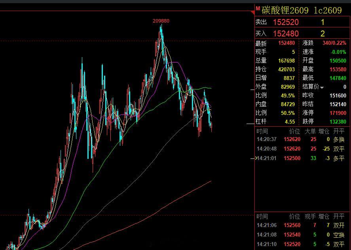Image resolution: width=351 pixels, height=250 pixels.
Task: Click the 开盘 value 150500
Action: (338, 61)
